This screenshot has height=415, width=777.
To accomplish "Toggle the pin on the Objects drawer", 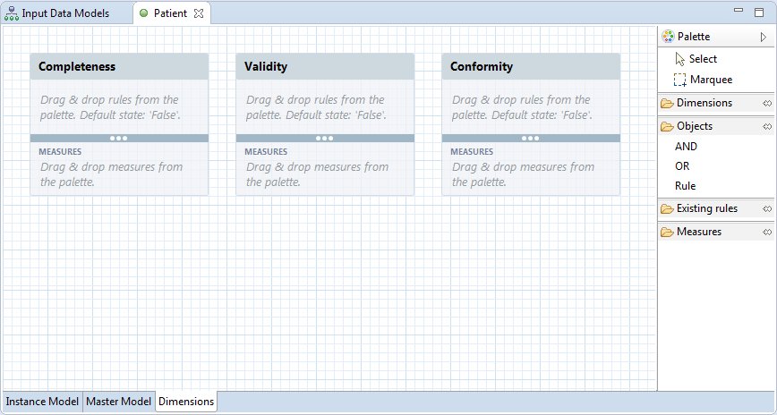I will click(x=767, y=126).
